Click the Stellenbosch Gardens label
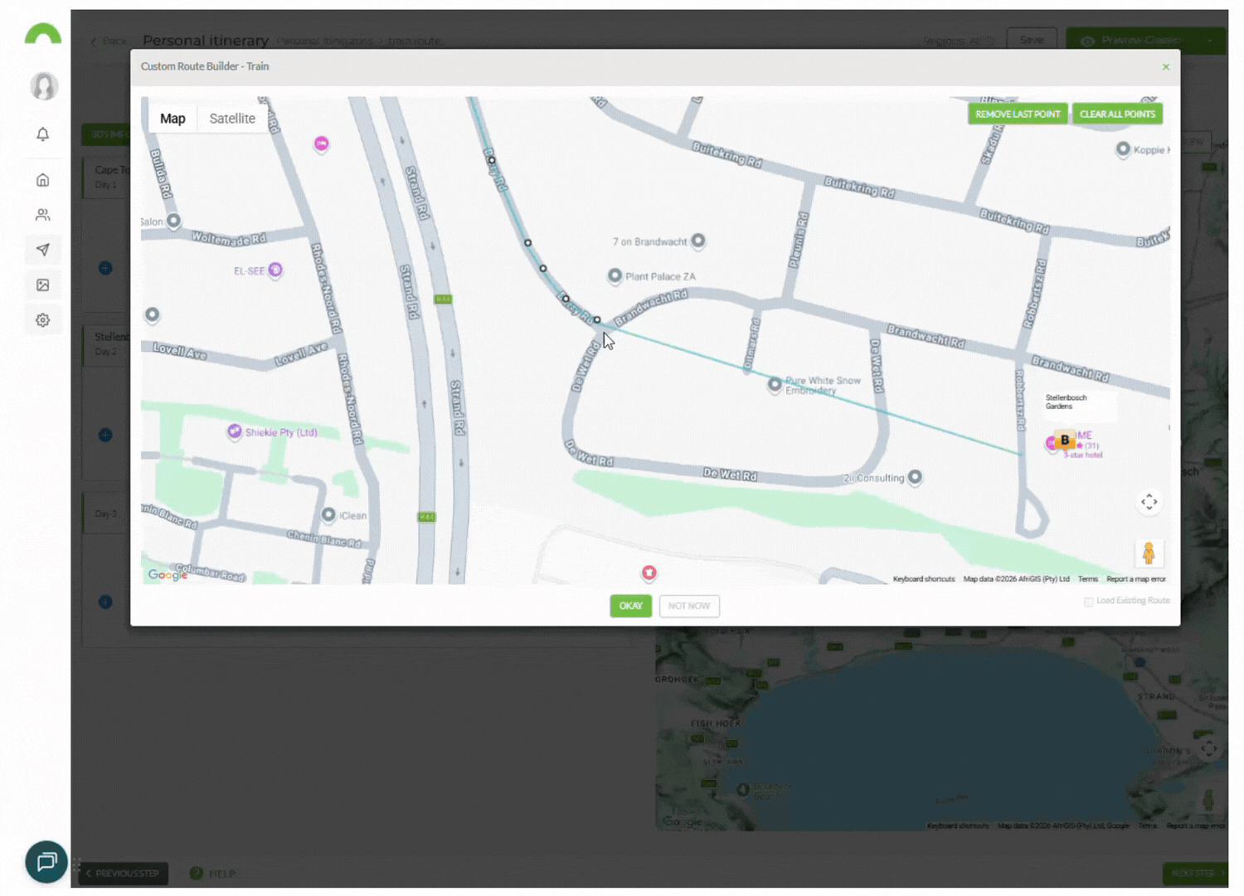This screenshot has height=896, width=1244. point(1066,402)
